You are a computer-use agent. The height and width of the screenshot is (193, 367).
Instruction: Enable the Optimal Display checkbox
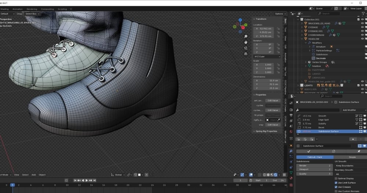point(336,178)
